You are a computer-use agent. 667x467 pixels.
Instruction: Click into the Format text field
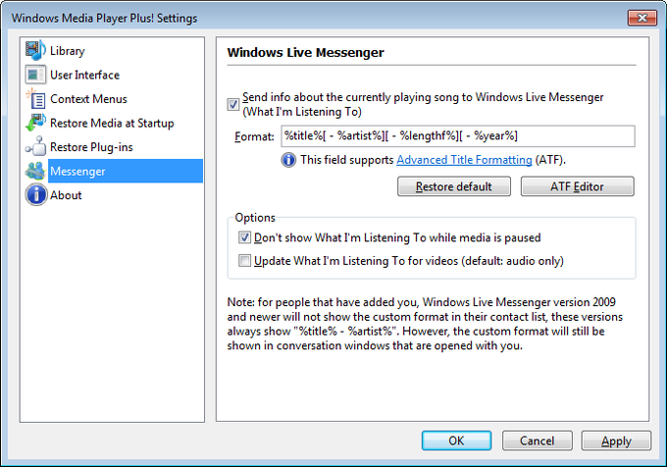[x=458, y=136]
